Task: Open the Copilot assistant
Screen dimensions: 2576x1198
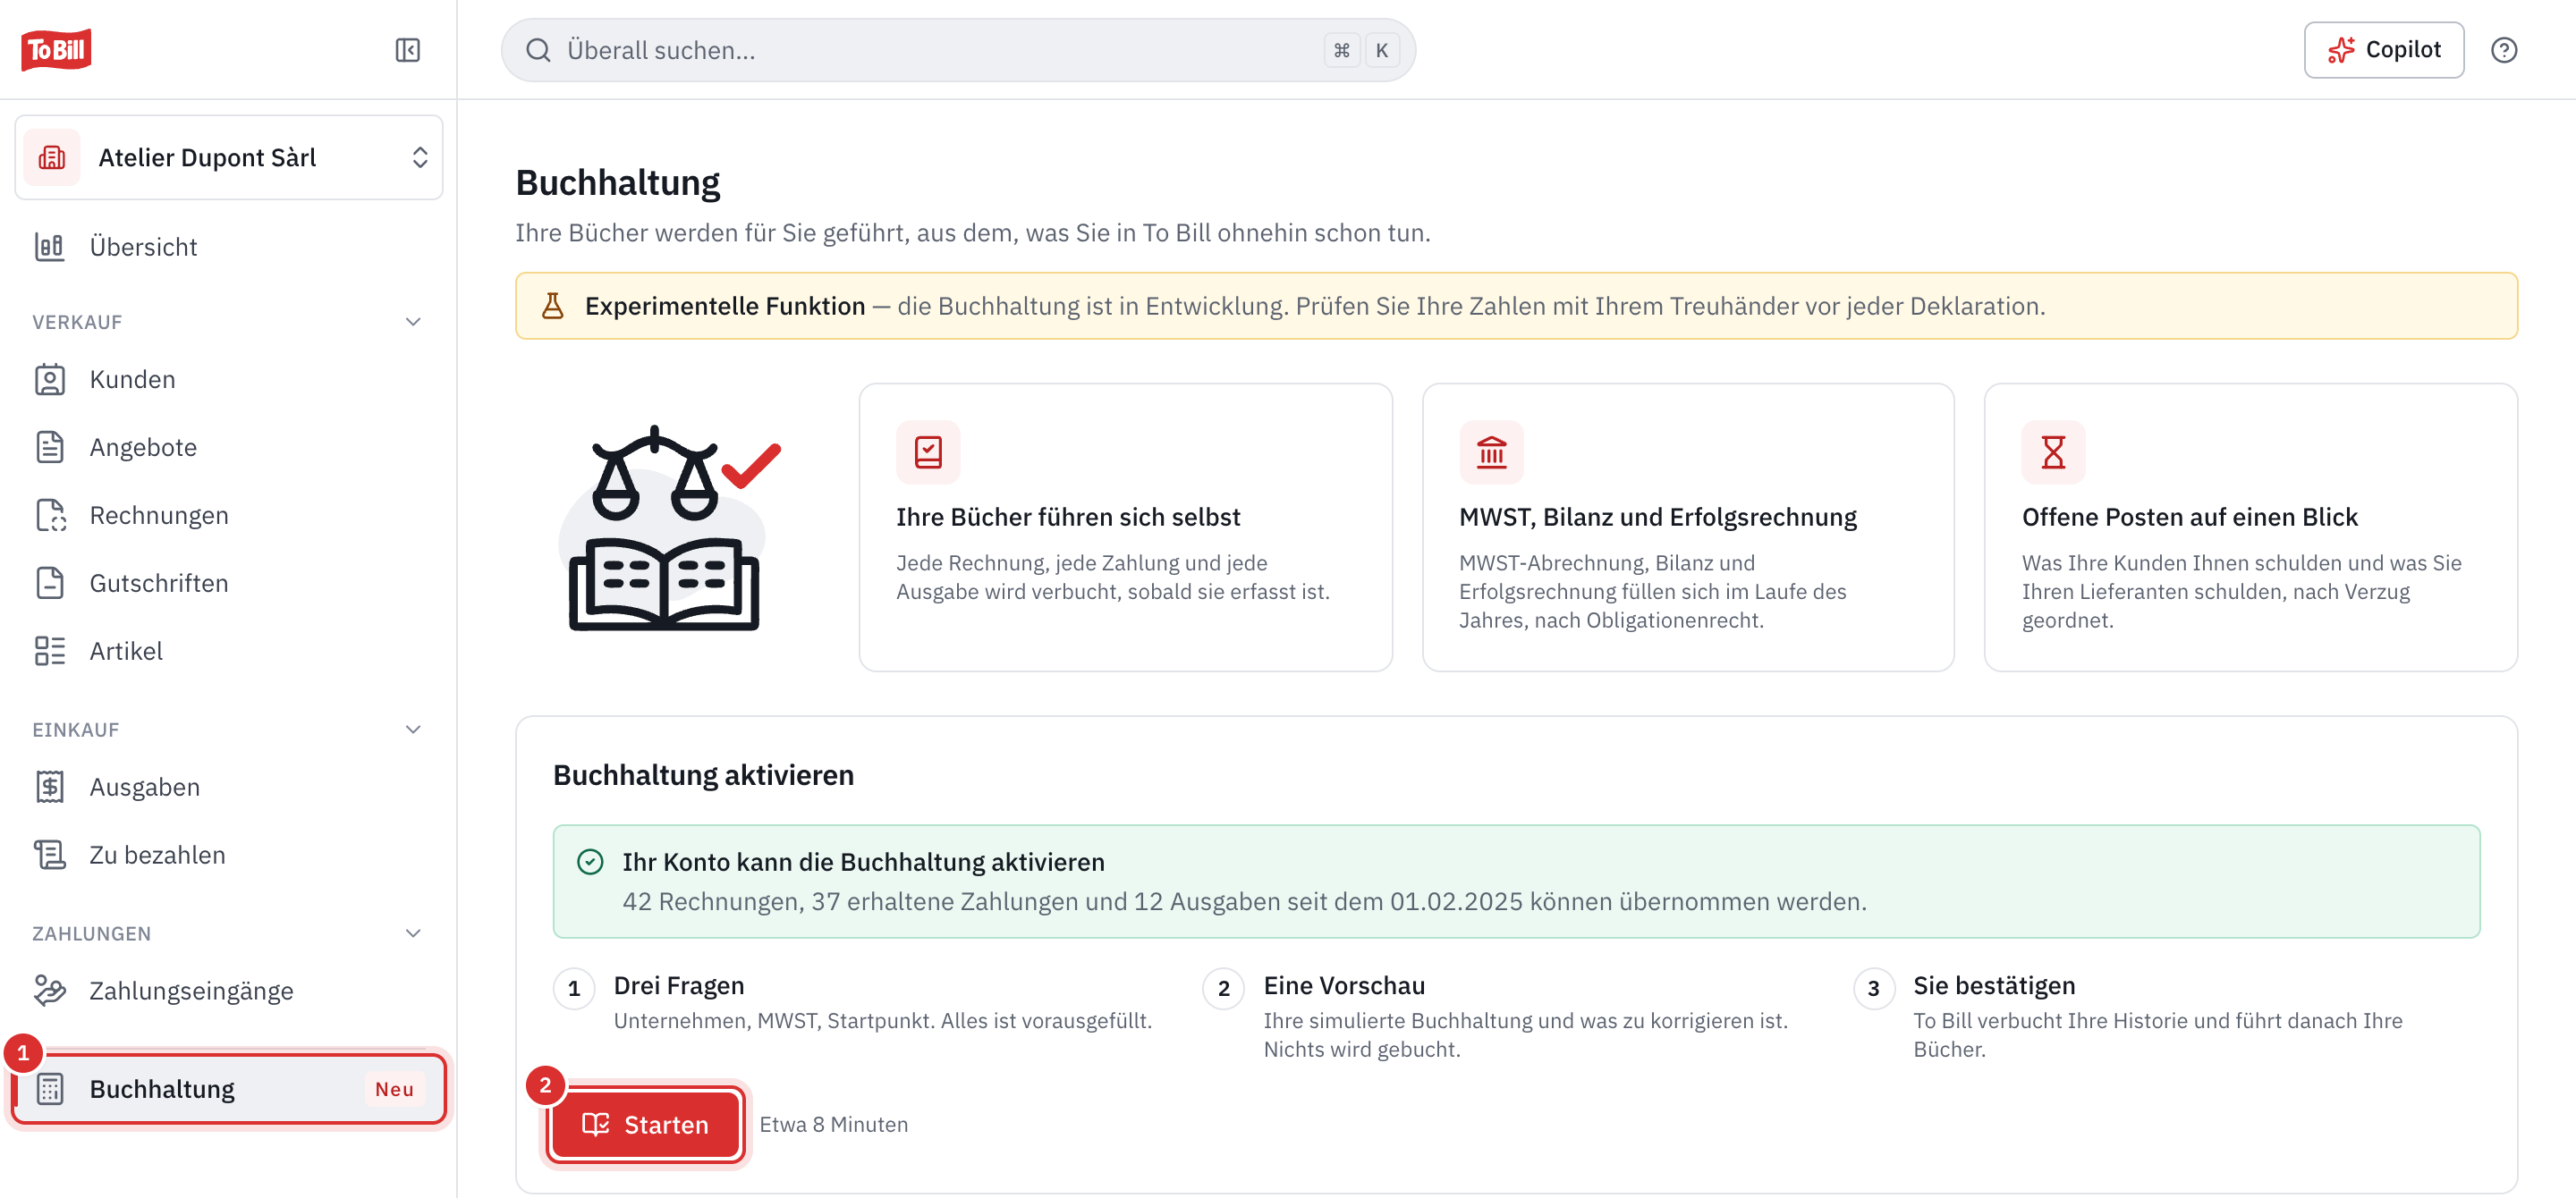Action: pos(2383,50)
